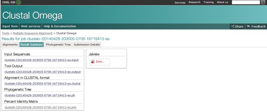267x112 pixels.
Task: Follow the Tools breadcrumb link
Action: (x=5, y=33)
